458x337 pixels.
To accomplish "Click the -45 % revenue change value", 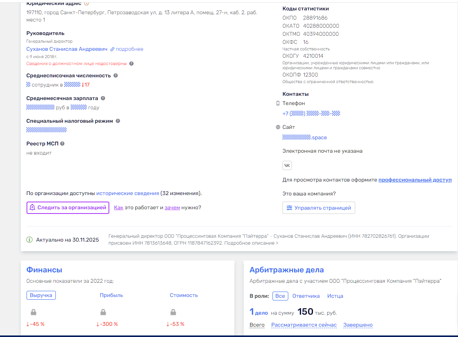I will (35, 324).
